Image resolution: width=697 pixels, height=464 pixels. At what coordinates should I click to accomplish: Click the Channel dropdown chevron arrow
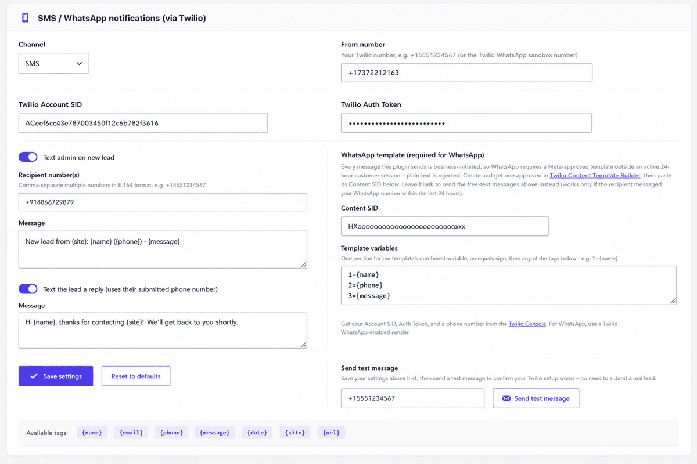click(80, 64)
